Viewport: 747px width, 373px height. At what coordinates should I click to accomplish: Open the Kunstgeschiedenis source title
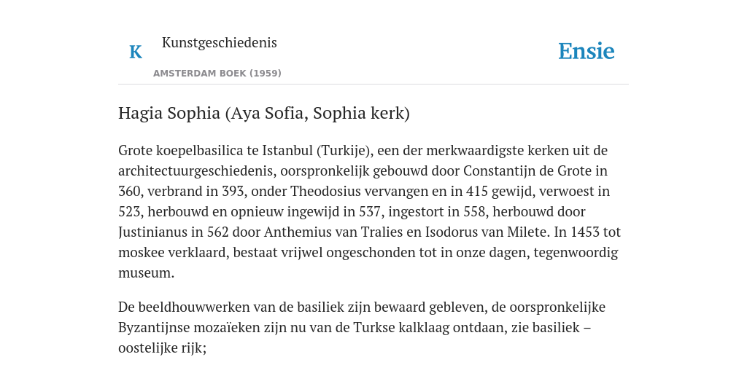coord(219,42)
